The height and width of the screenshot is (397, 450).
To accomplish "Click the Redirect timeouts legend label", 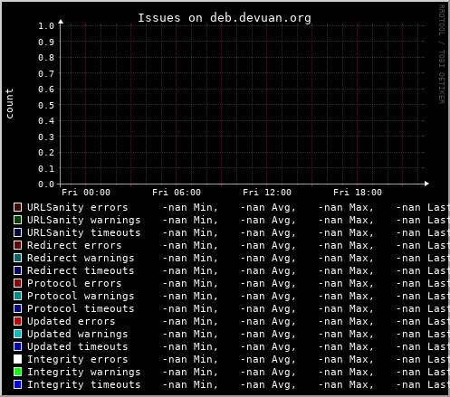I will (x=81, y=270).
